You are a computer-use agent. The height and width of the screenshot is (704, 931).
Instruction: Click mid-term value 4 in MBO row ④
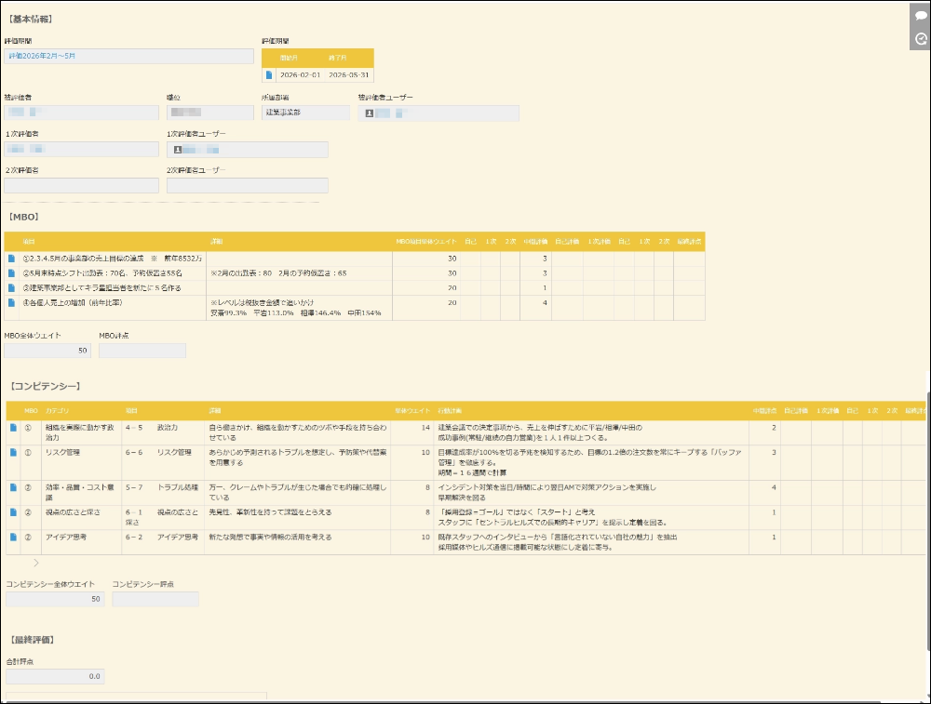click(545, 303)
